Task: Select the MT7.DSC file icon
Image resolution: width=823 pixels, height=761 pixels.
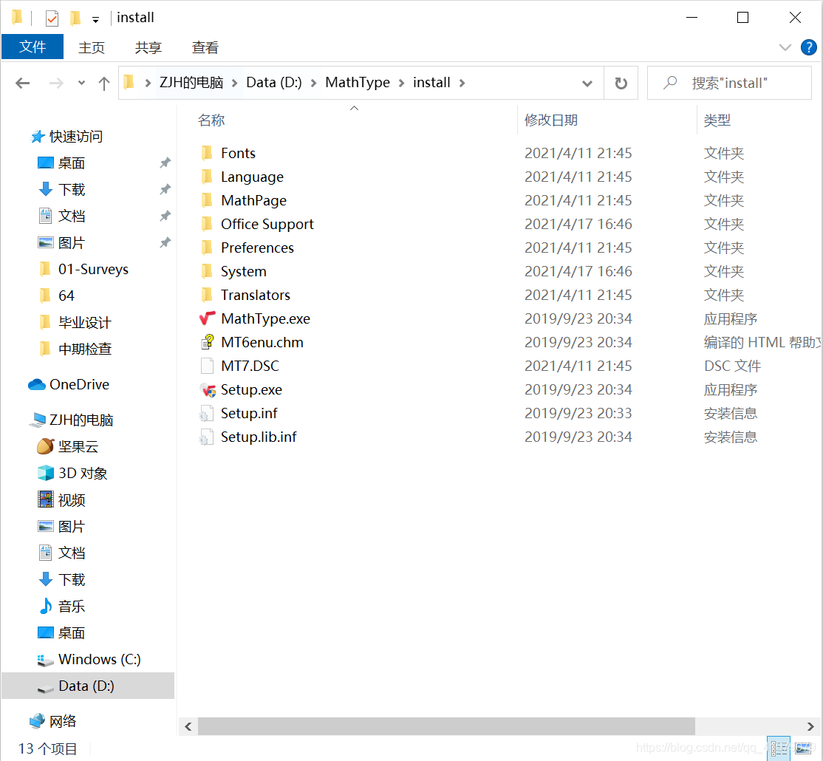Action: [208, 366]
